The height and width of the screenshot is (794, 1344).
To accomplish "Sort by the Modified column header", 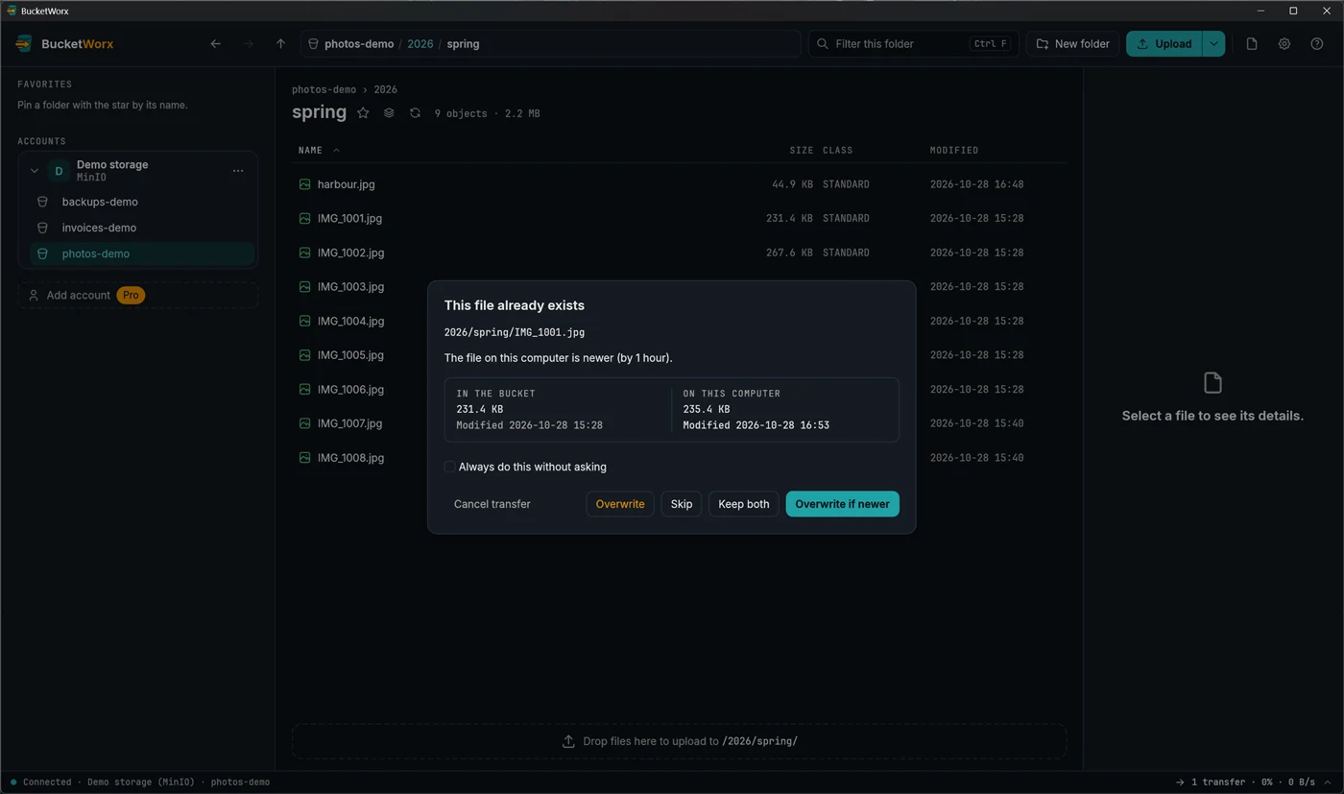I will 954,151.
